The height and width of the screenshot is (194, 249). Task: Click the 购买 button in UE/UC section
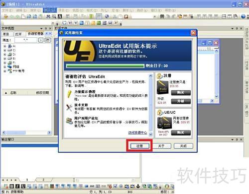coord(181,132)
